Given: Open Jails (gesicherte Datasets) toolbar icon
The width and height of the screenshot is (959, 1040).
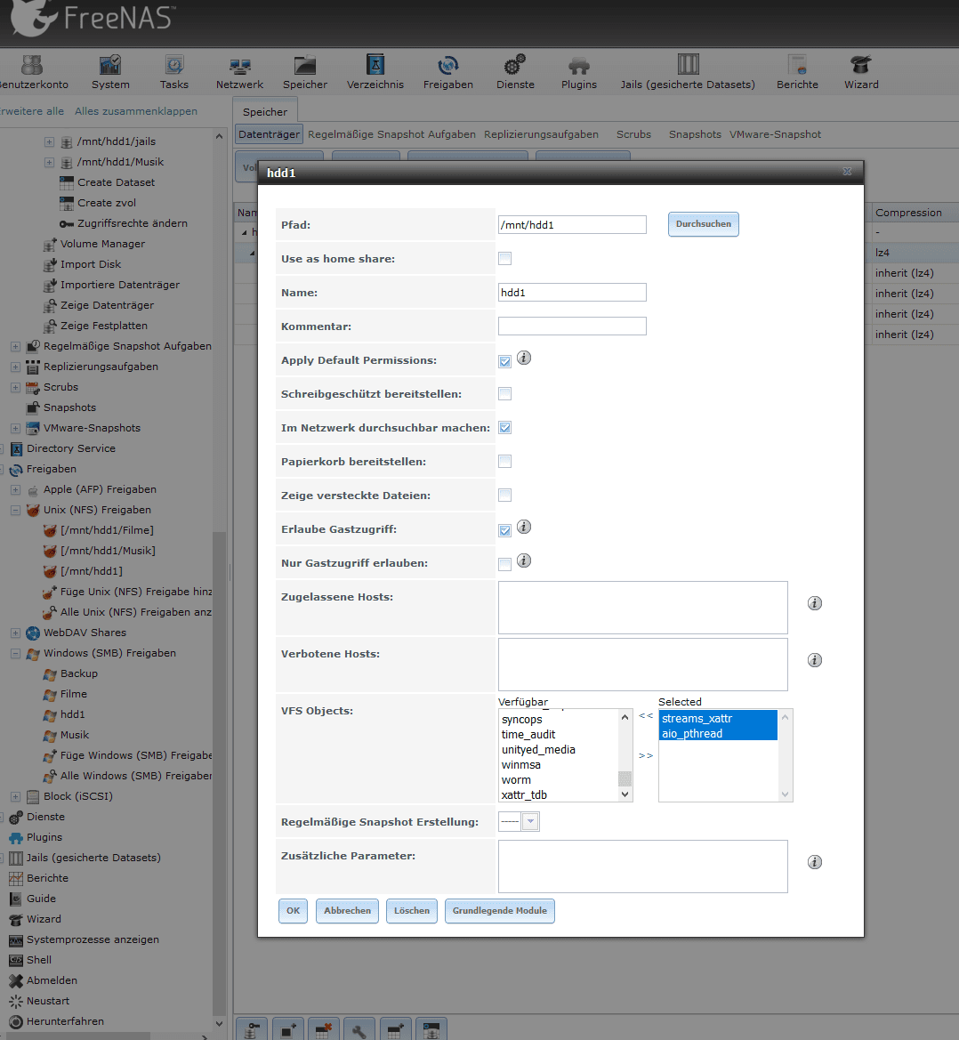Looking at the screenshot, I should 688,72.
